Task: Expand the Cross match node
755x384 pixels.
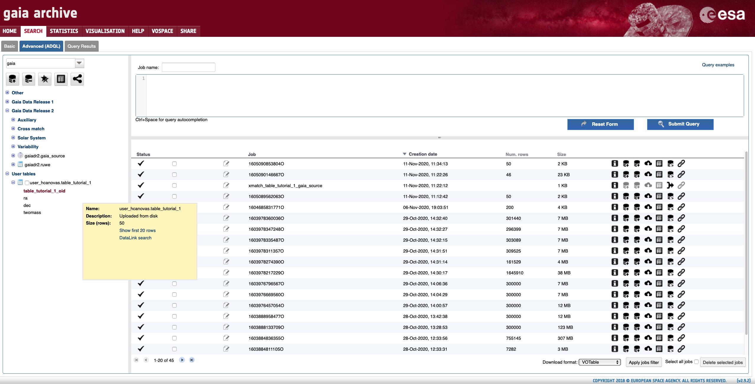Action: click(x=13, y=128)
